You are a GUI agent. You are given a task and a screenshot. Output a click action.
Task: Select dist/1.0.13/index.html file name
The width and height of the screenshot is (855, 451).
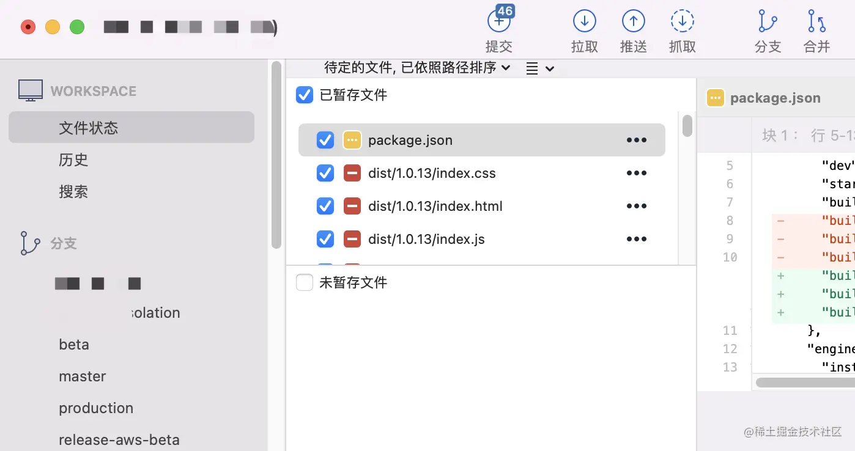[x=435, y=206]
